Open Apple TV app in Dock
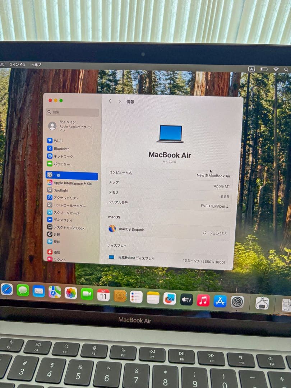This screenshot has width=291, height=388. [186, 300]
